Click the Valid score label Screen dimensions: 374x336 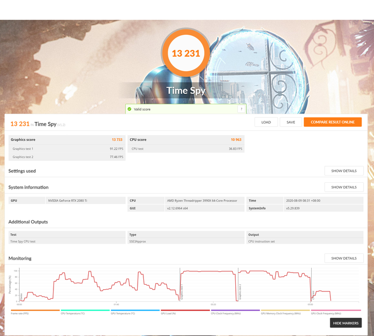(142, 109)
